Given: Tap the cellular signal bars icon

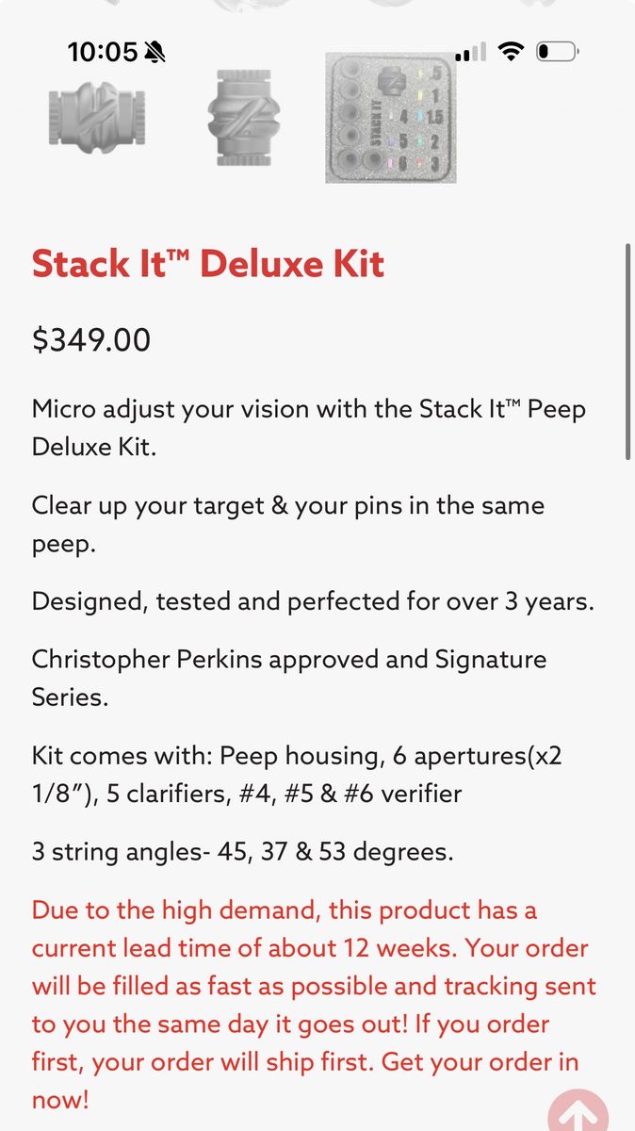Looking at the screenshot, I should coord(470,53).
